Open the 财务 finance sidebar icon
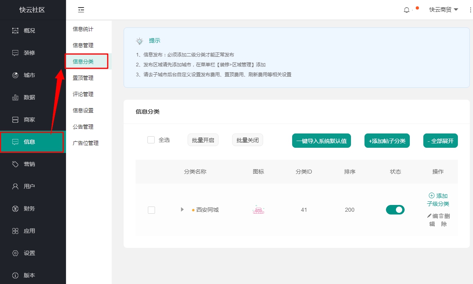Image resolution: width=473 pixels, height=284 pixels. tap(16, 209)
